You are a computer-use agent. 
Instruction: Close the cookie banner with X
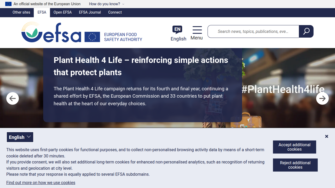(327, 136)
